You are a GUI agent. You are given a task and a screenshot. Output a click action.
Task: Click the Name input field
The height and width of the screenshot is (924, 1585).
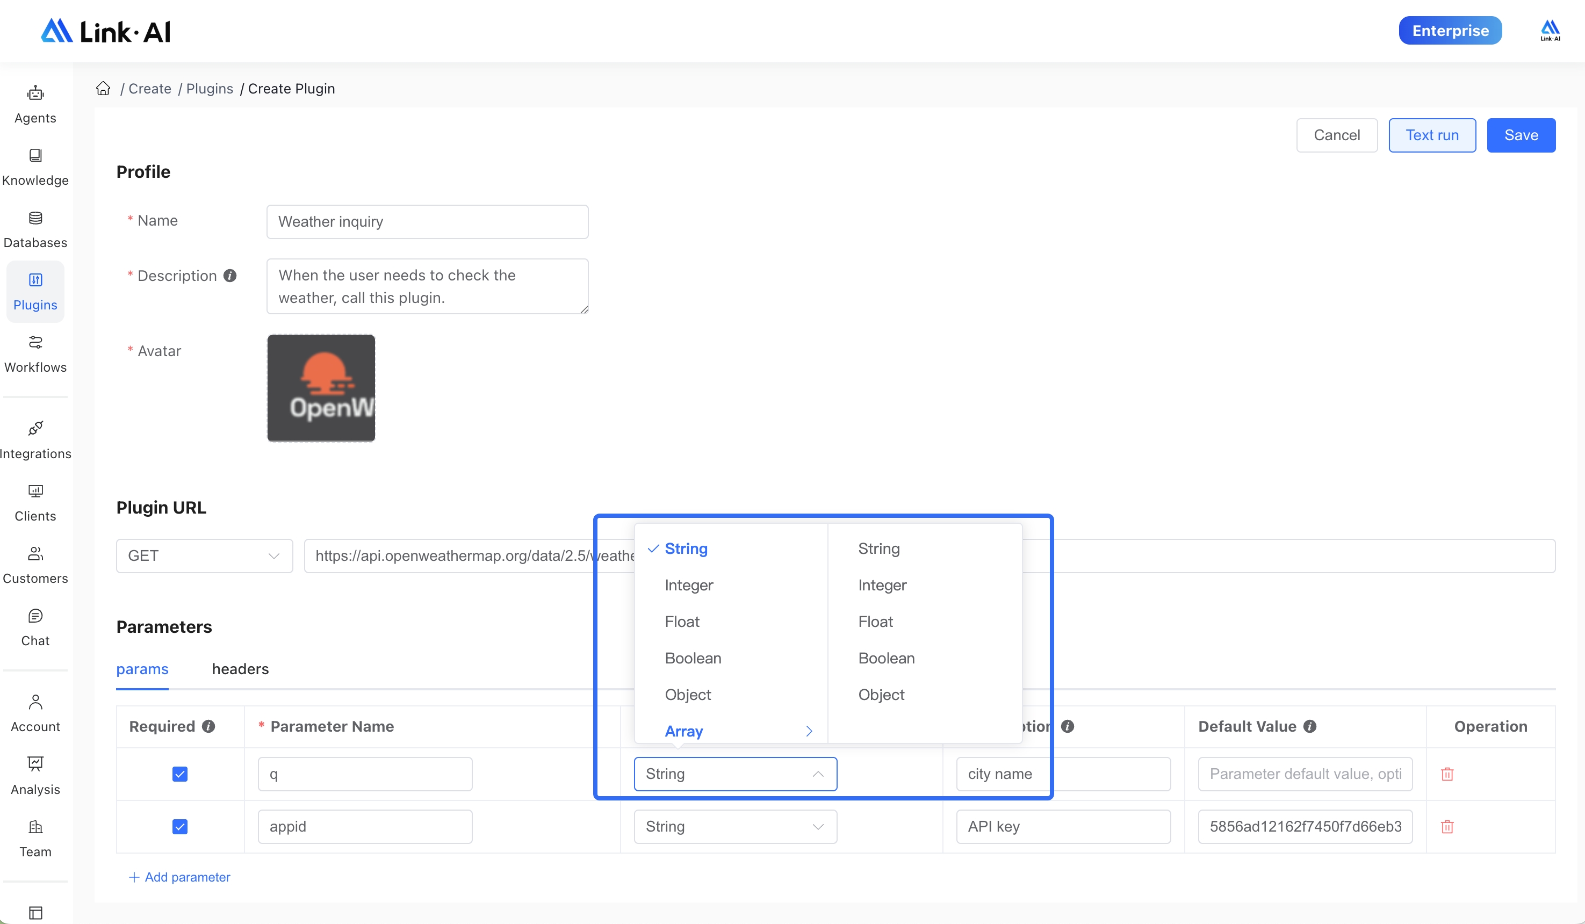click(427, 221)
